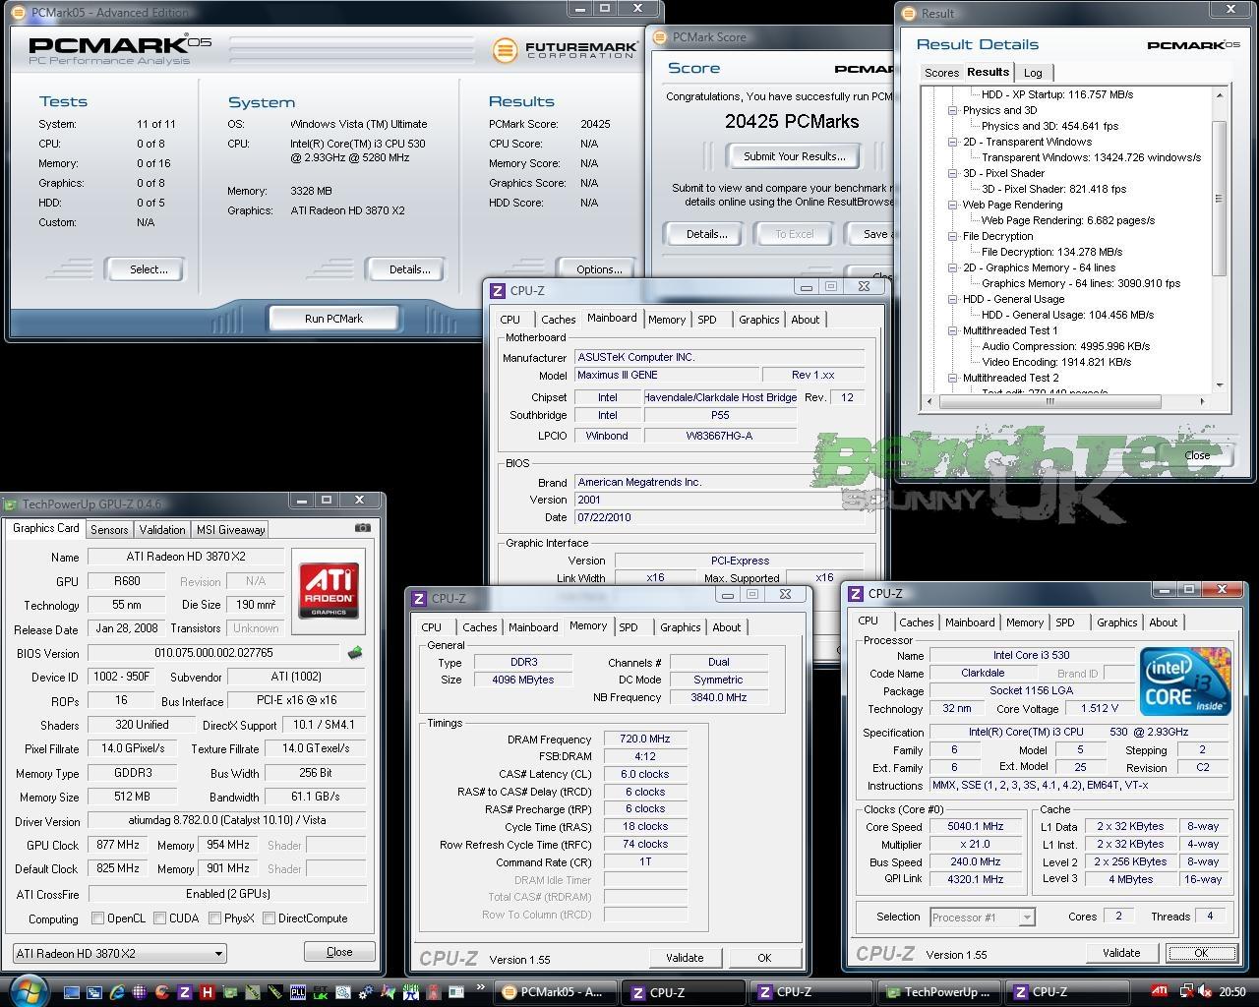Click Run PCMark button
The height and width of the screenshot is (1007, 1259).
point(333,319)
